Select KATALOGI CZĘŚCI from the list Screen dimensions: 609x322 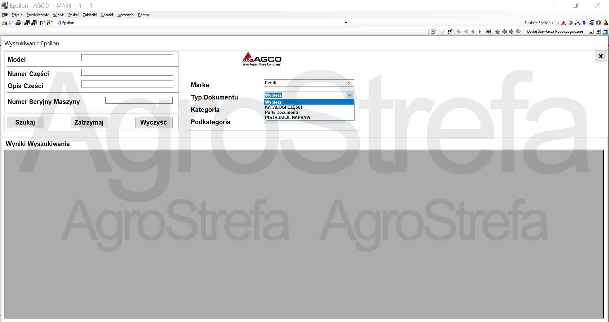click(309, 107)
